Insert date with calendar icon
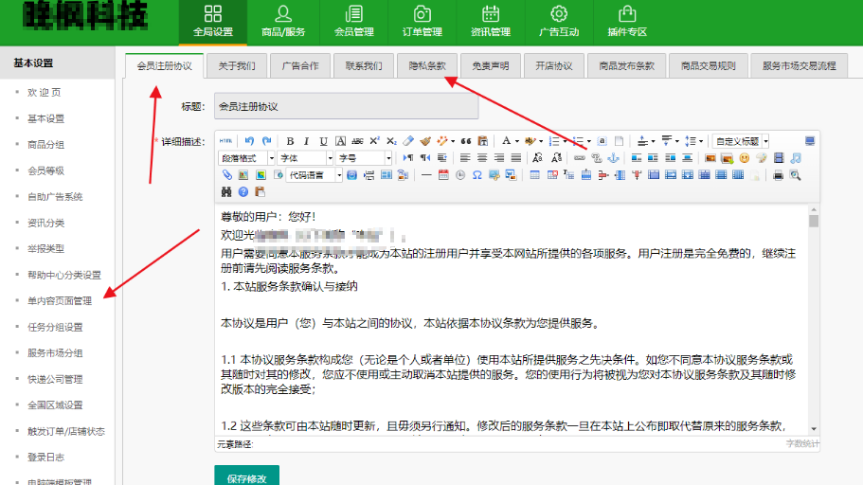 pos(443,175)
